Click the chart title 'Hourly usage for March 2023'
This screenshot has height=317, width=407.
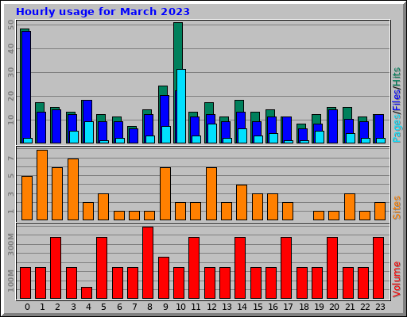(103, 12)
